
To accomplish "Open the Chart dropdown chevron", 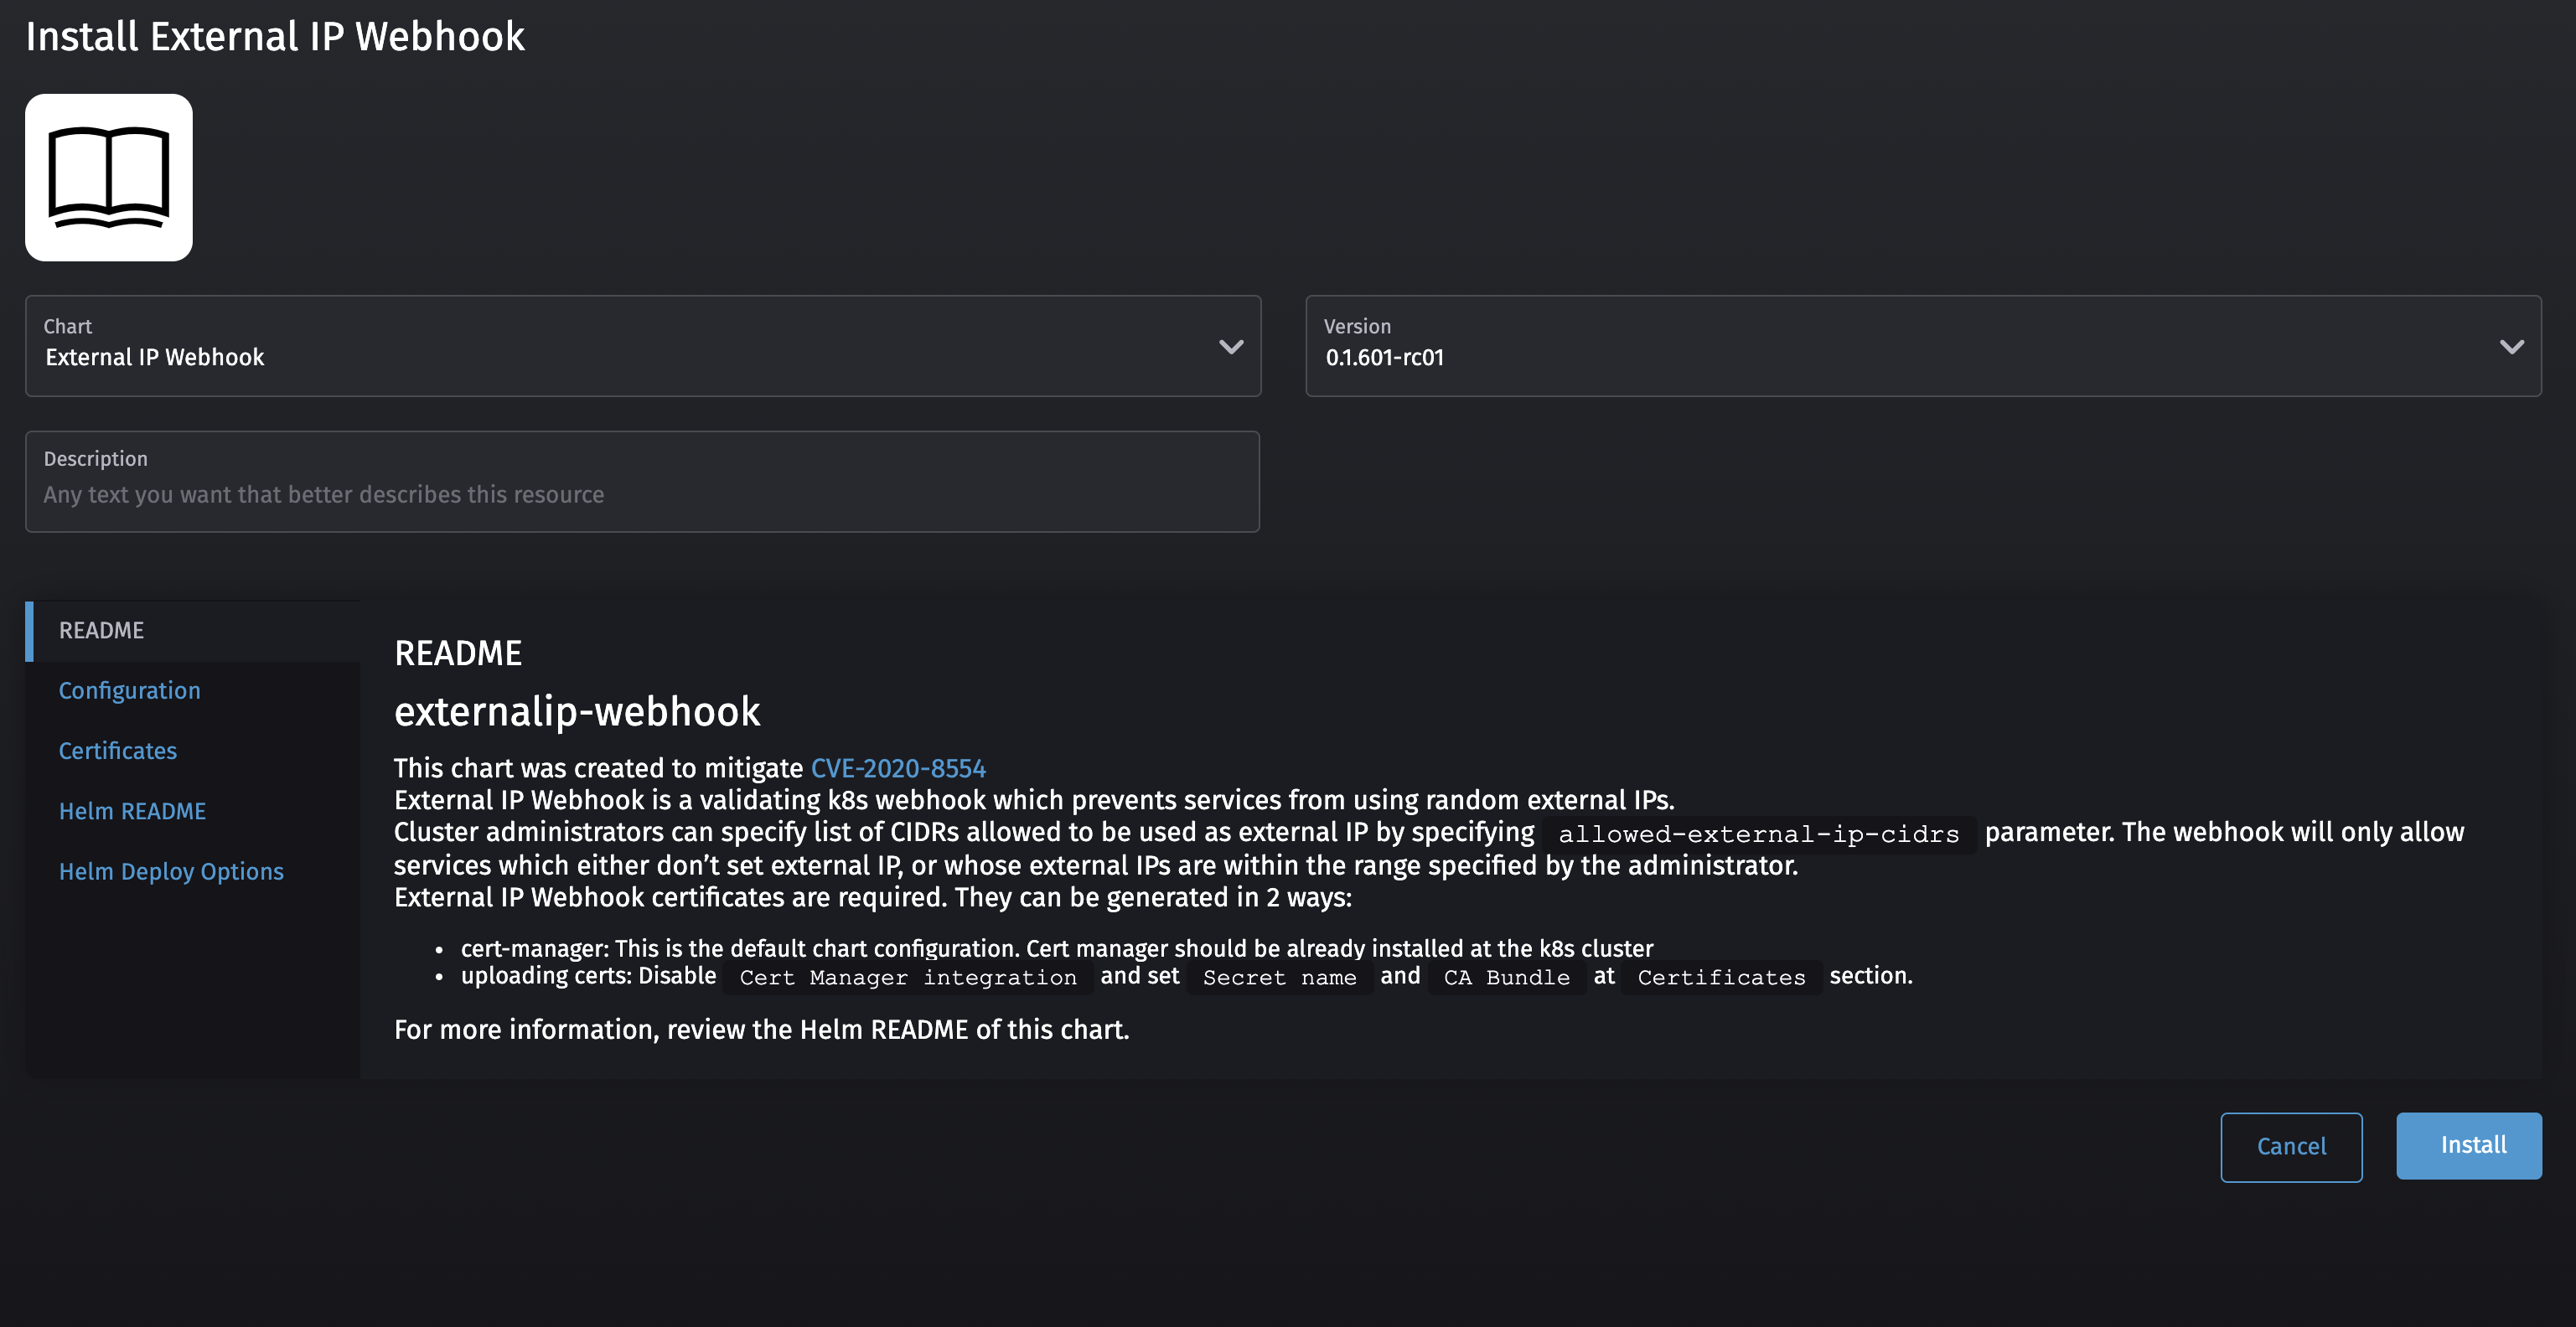I will coord(1230,347).
